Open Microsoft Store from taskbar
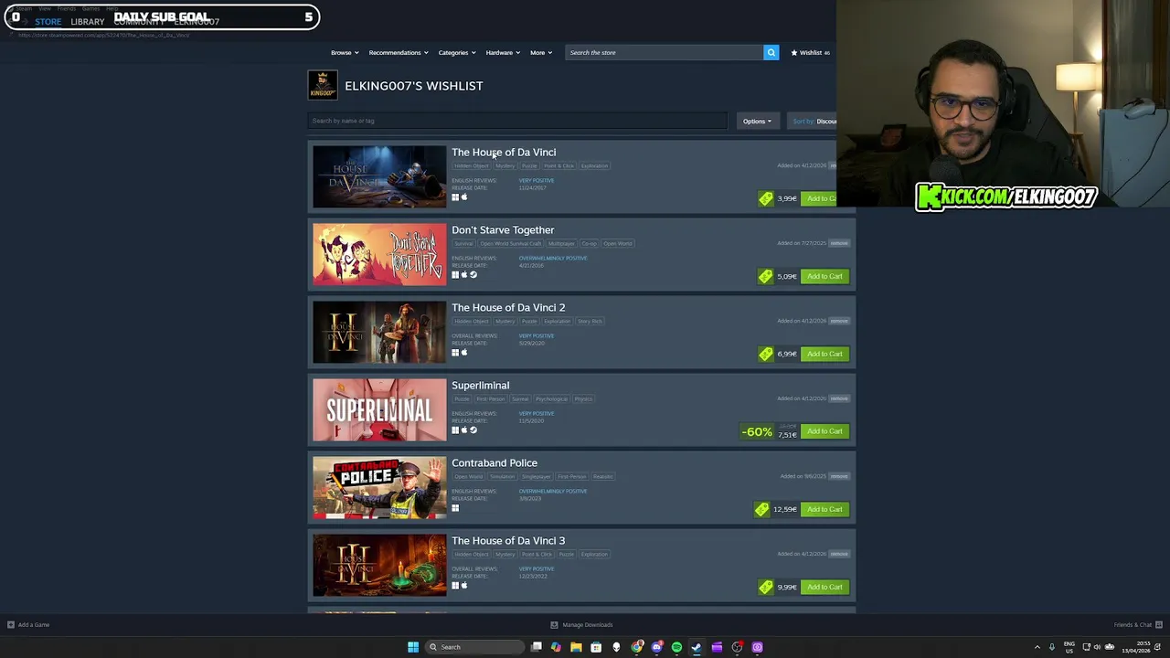This screenshot has width=1170, height=658. [596, 647]
